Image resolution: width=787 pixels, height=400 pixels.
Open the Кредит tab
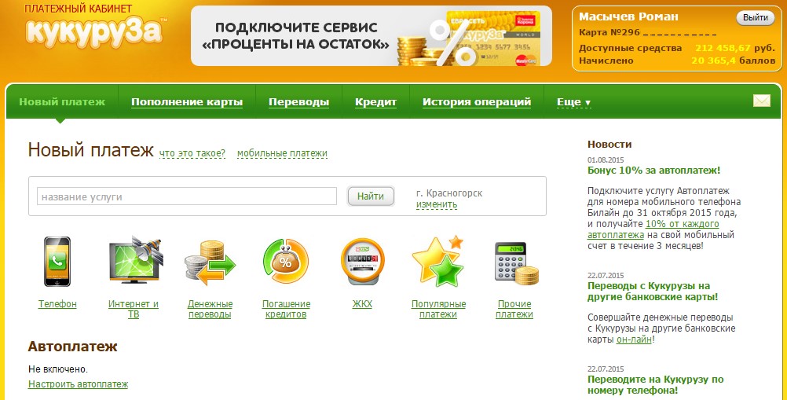[x=375, y=102]
